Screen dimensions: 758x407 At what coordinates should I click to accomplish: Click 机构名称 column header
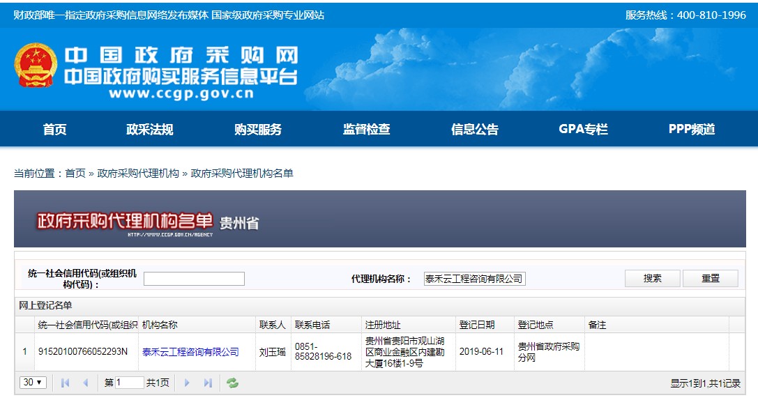(197, 325)
